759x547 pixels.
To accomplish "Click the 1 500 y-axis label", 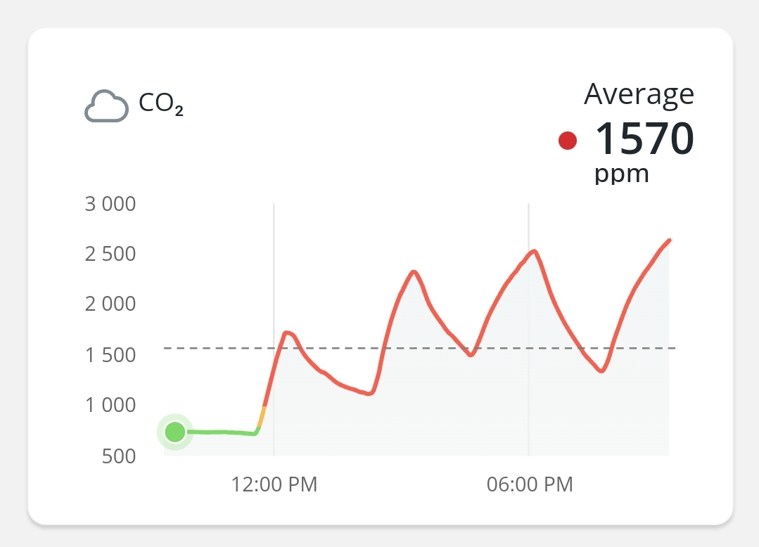I will tap(110, 355).
